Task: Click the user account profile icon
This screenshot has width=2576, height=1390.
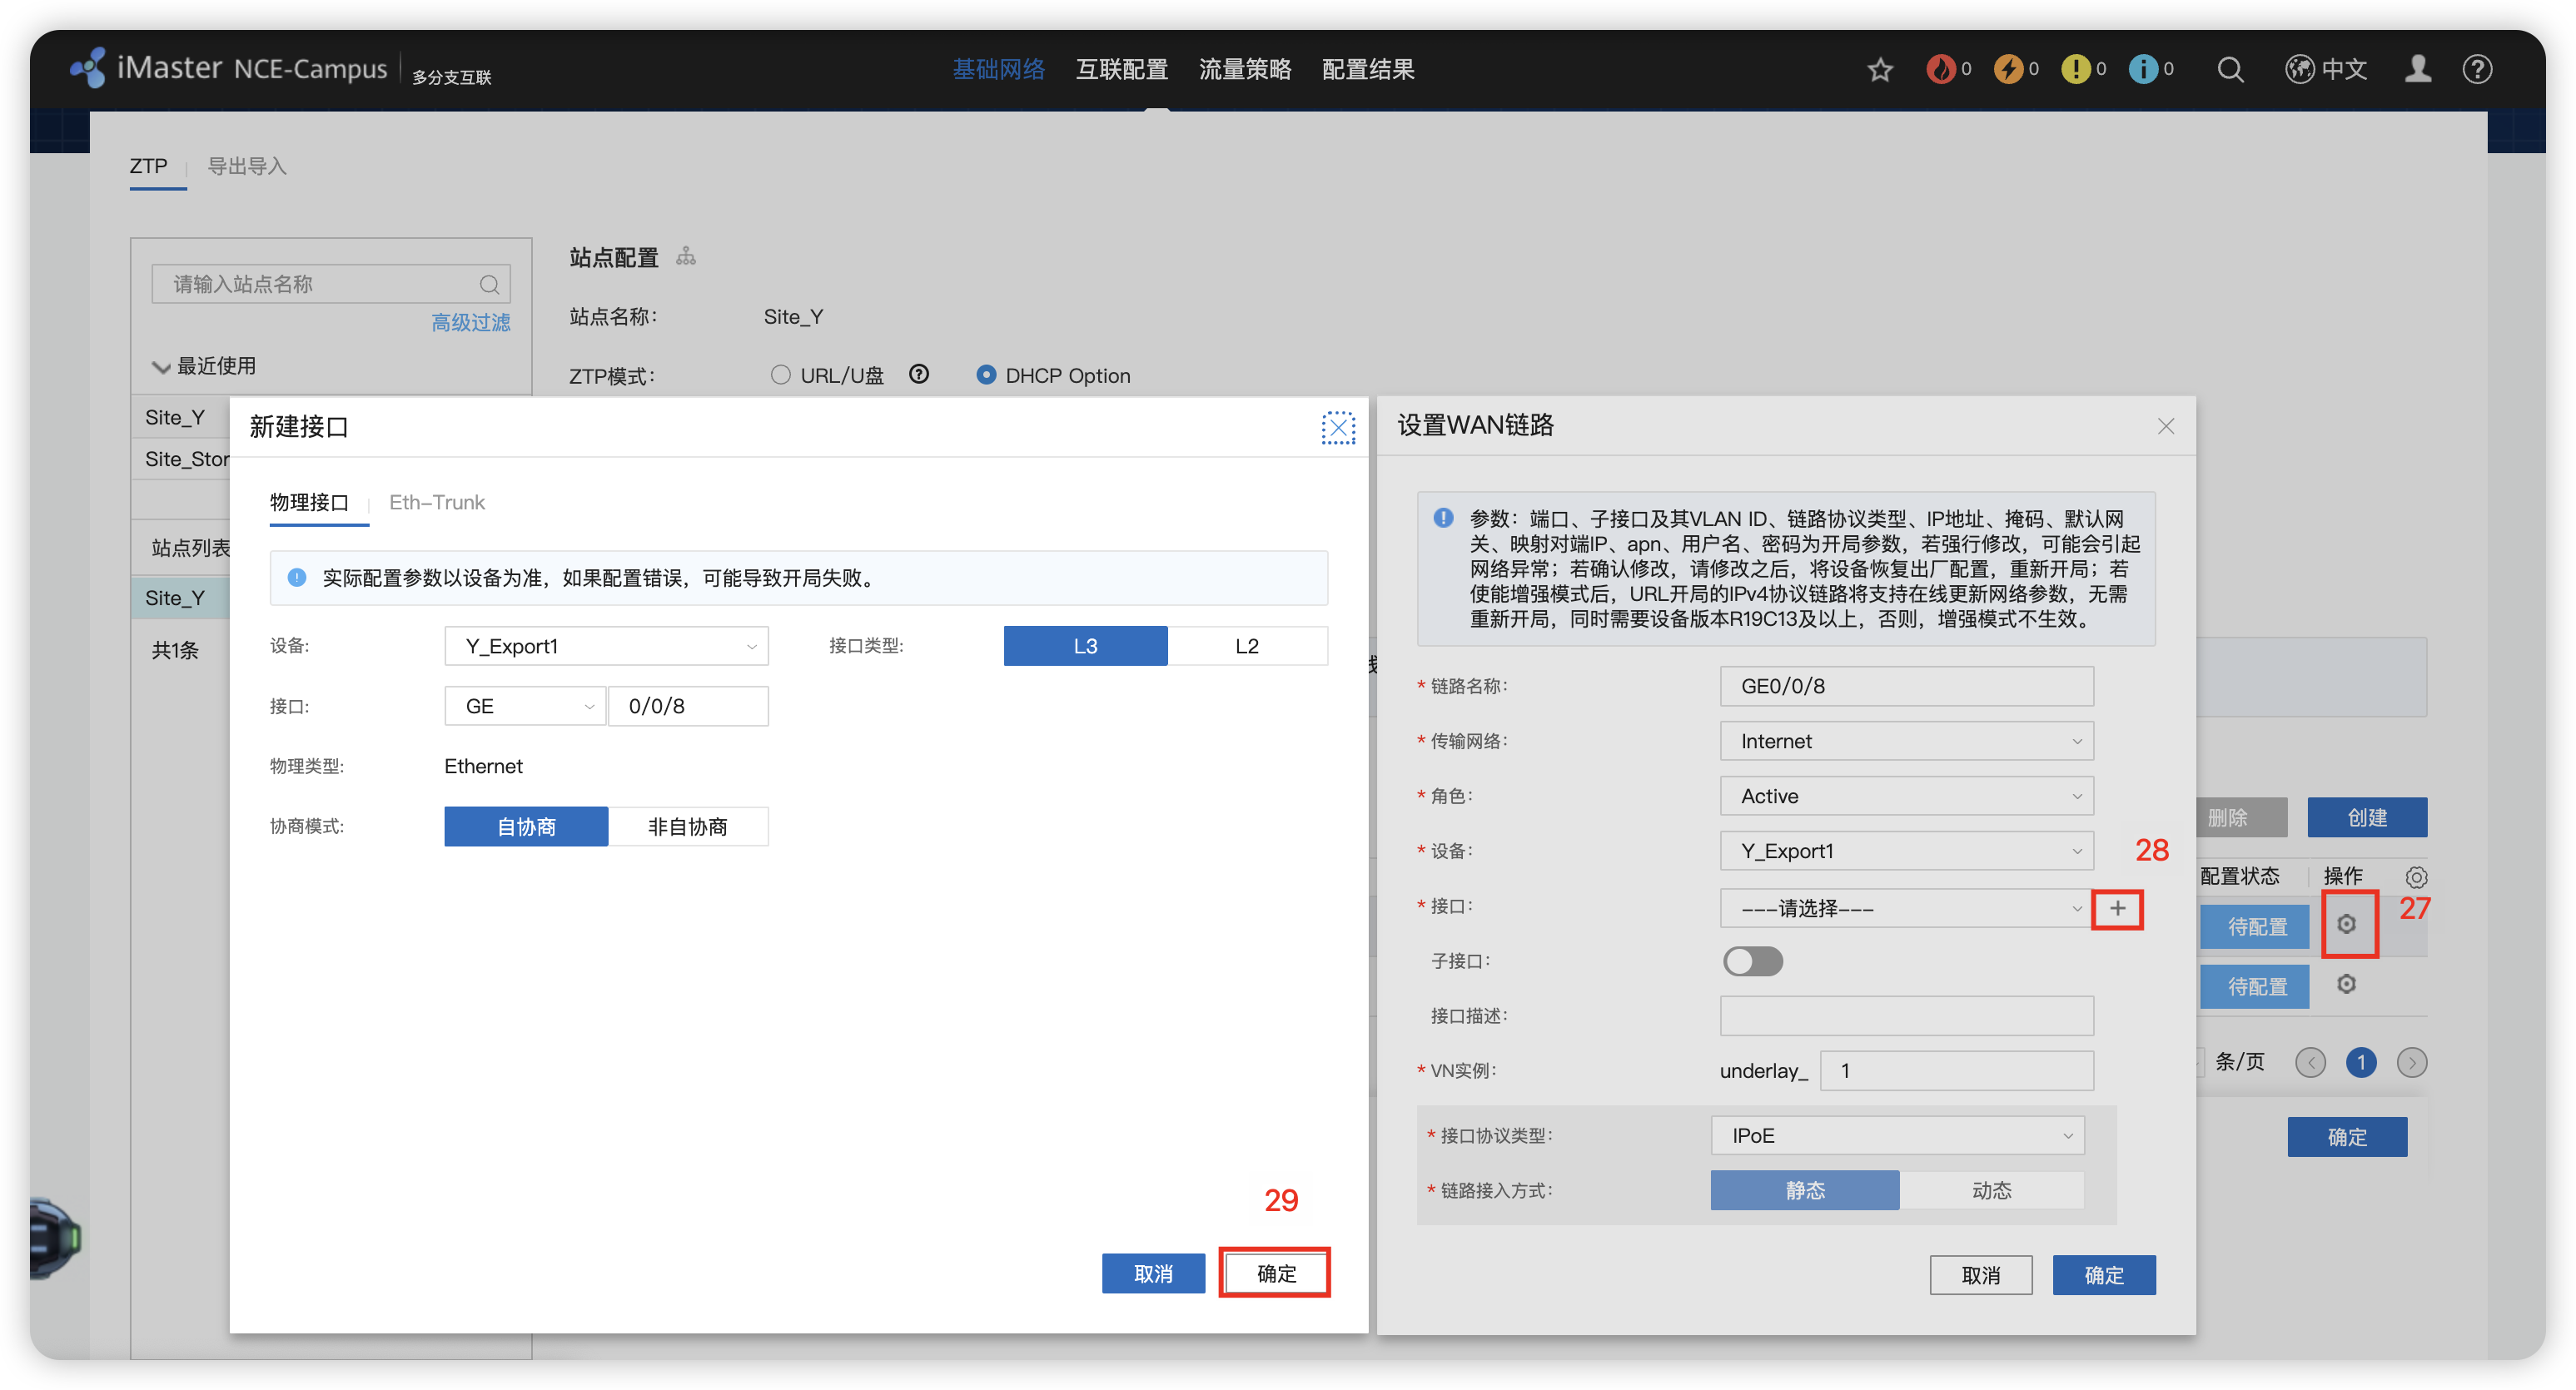Action: [x=2417, y=69]
